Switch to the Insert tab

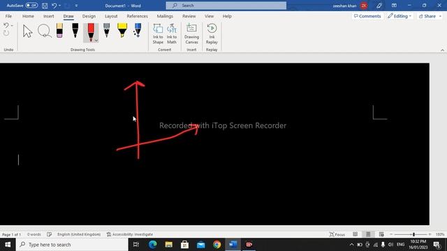coord(49,16)
